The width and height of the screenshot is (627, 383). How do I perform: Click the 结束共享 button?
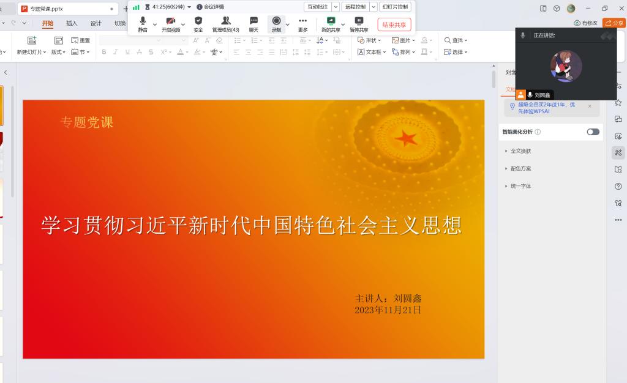(394, 24)
